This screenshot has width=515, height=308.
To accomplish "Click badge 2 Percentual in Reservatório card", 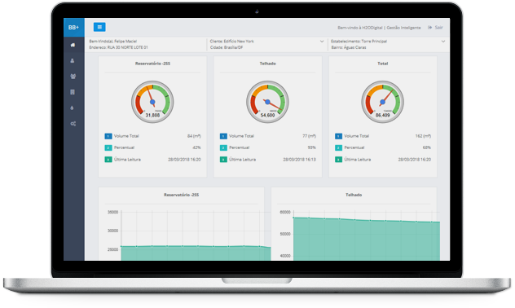I will [108, 147].
